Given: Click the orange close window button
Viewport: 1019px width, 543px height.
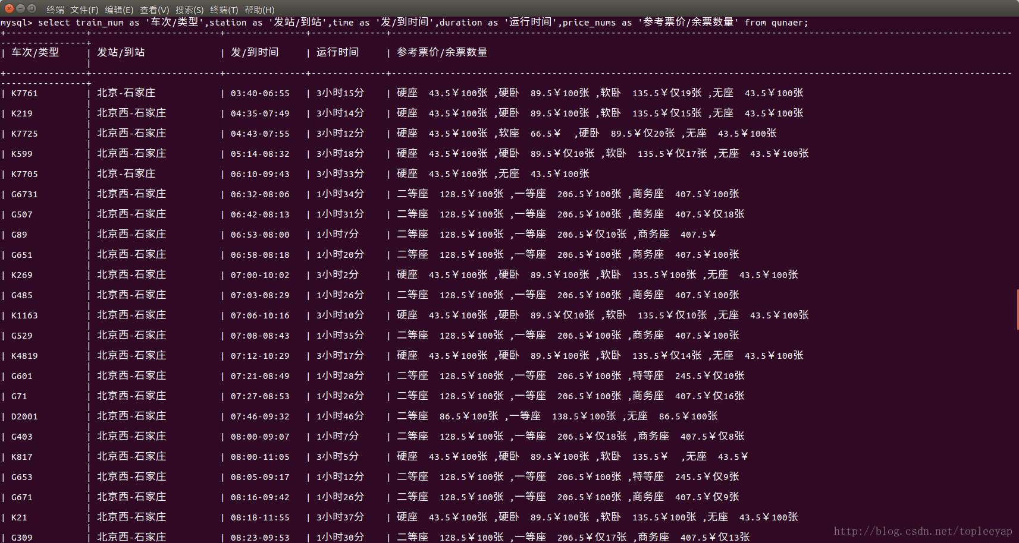Looking at the screenshot, I should (x=9, y=8).
